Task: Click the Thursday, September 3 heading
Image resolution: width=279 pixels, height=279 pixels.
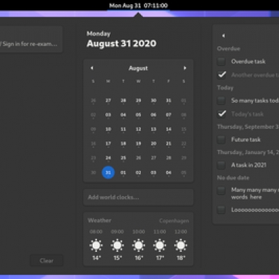Action: click(248, 127)
